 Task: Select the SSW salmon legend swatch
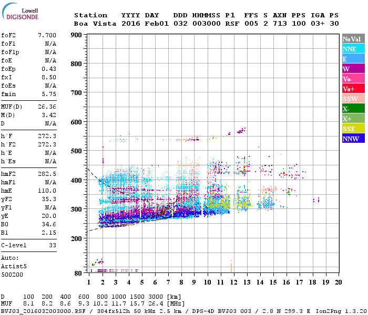point(353,99)
